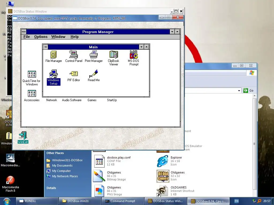Image resolution: width=274 pixels, height=205 pixels.
Task: Open the Network program group
Action: (52, 100)
